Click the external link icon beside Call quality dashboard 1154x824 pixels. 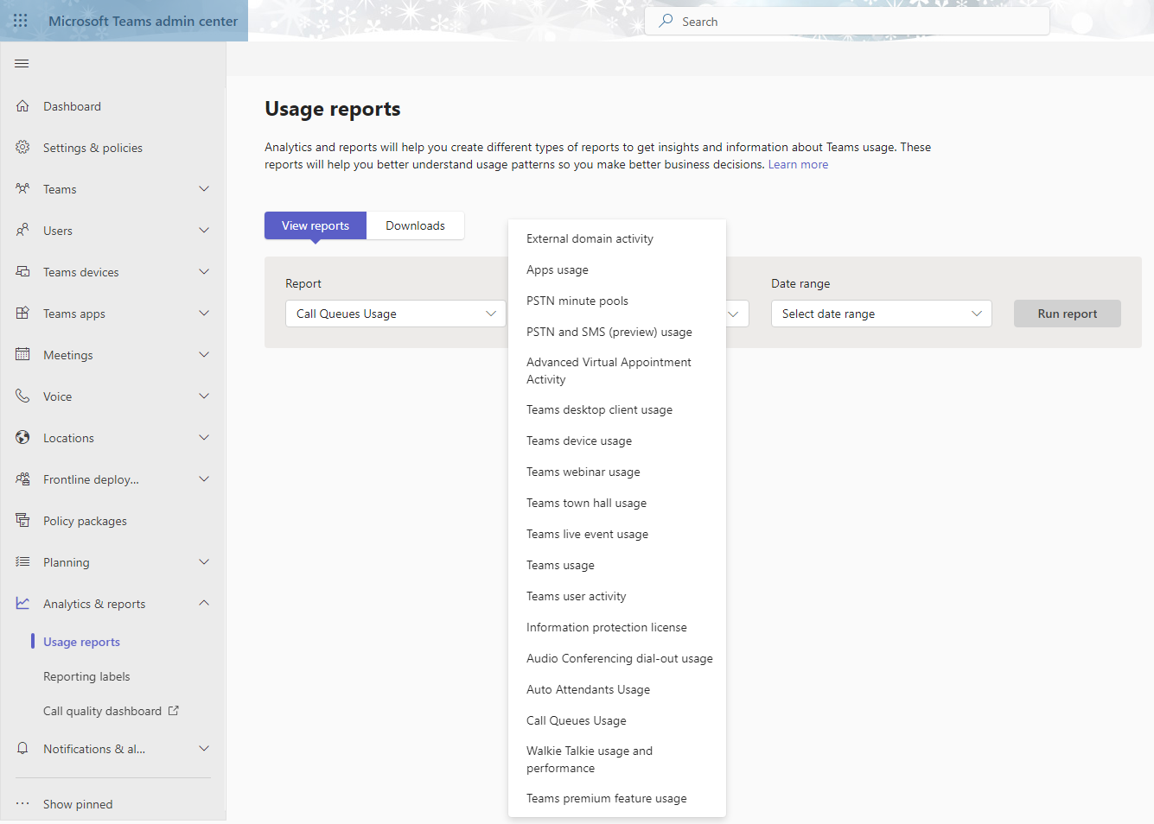coord(174,711)
